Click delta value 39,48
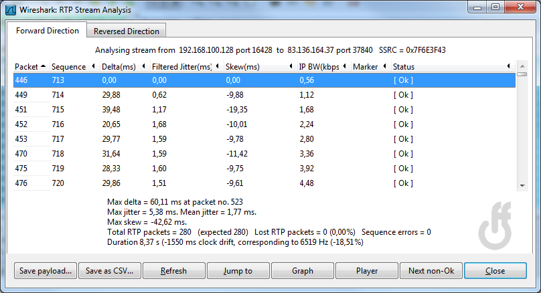The image size is (541, 293). tap(111, 110)
